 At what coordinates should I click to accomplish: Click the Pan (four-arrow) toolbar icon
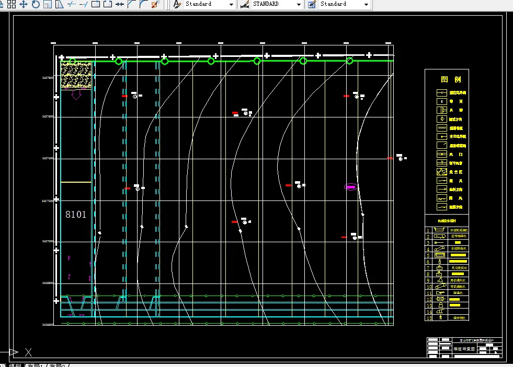[x=24, y=4]
